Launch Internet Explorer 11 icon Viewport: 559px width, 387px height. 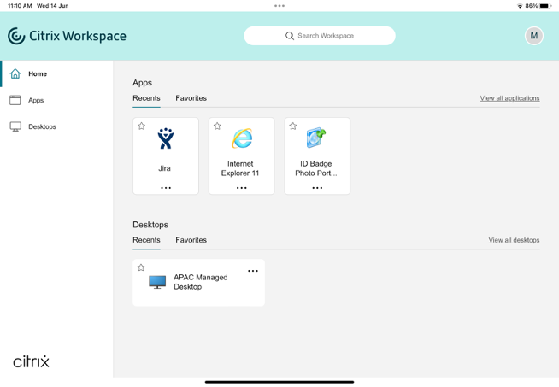tap(242, 138)
